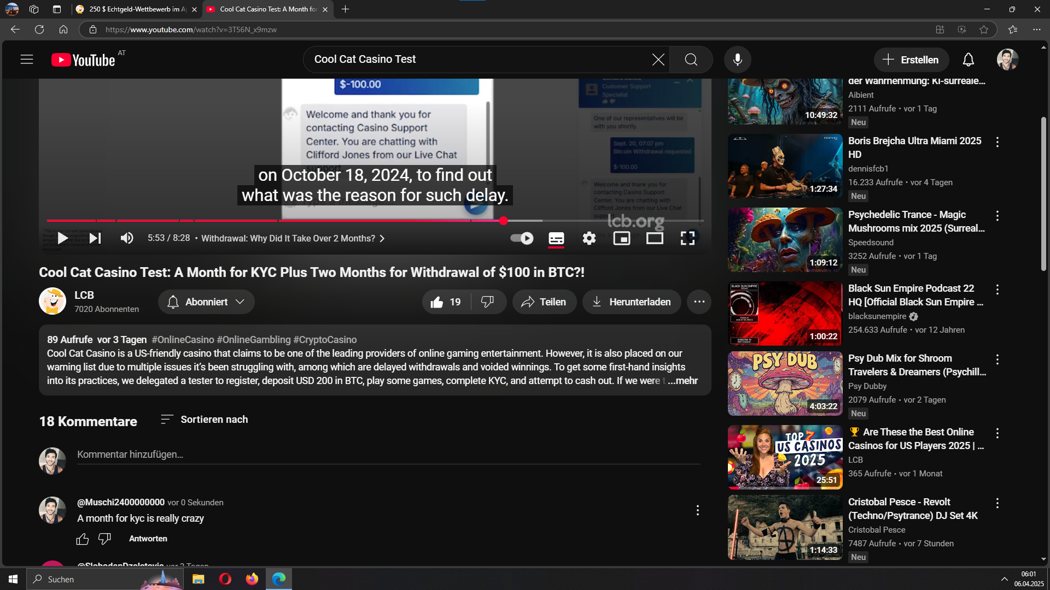The width and height of the screenshot is (1050, 590).
Task: Like the Muschi2400000000 comment
Action: 83,539
